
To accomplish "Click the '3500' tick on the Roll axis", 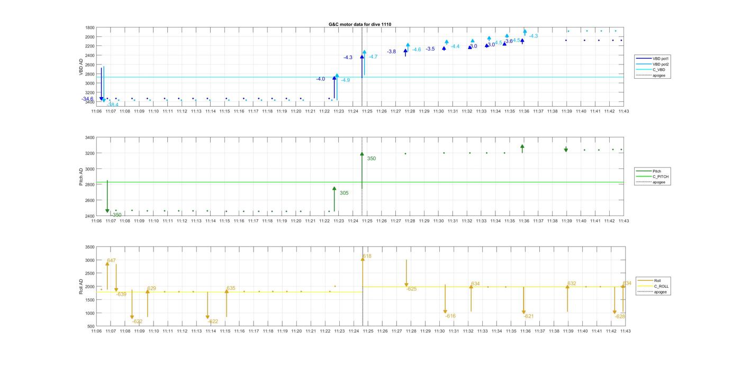I will click(x=90, y=247).
